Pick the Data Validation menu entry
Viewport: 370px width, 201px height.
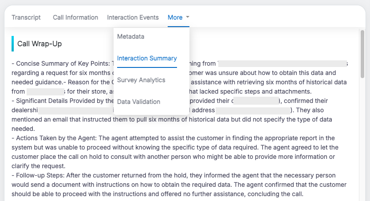click(x=138, y=102)
